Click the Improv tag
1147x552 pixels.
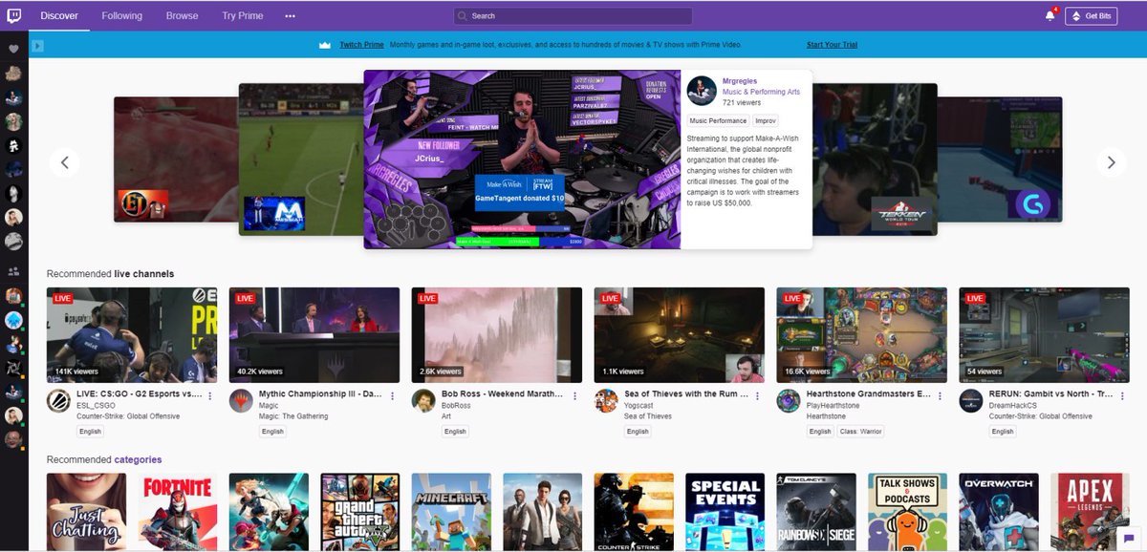(766, 121)
